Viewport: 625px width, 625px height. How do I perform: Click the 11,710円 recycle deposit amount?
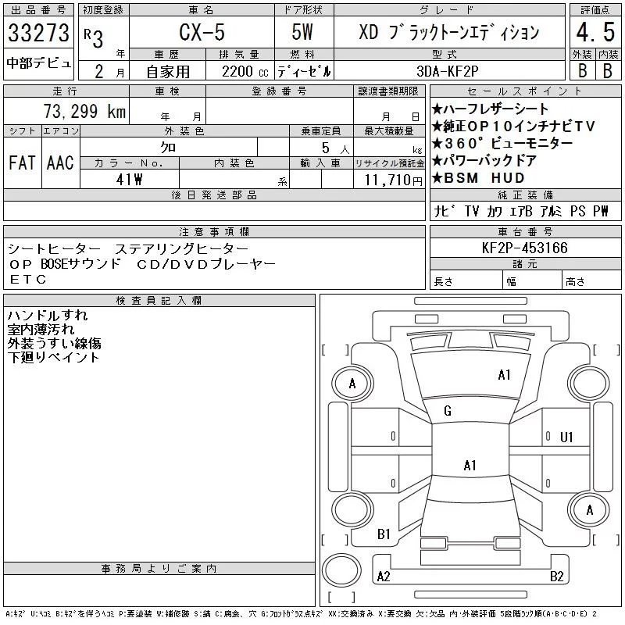coord(388,180)
